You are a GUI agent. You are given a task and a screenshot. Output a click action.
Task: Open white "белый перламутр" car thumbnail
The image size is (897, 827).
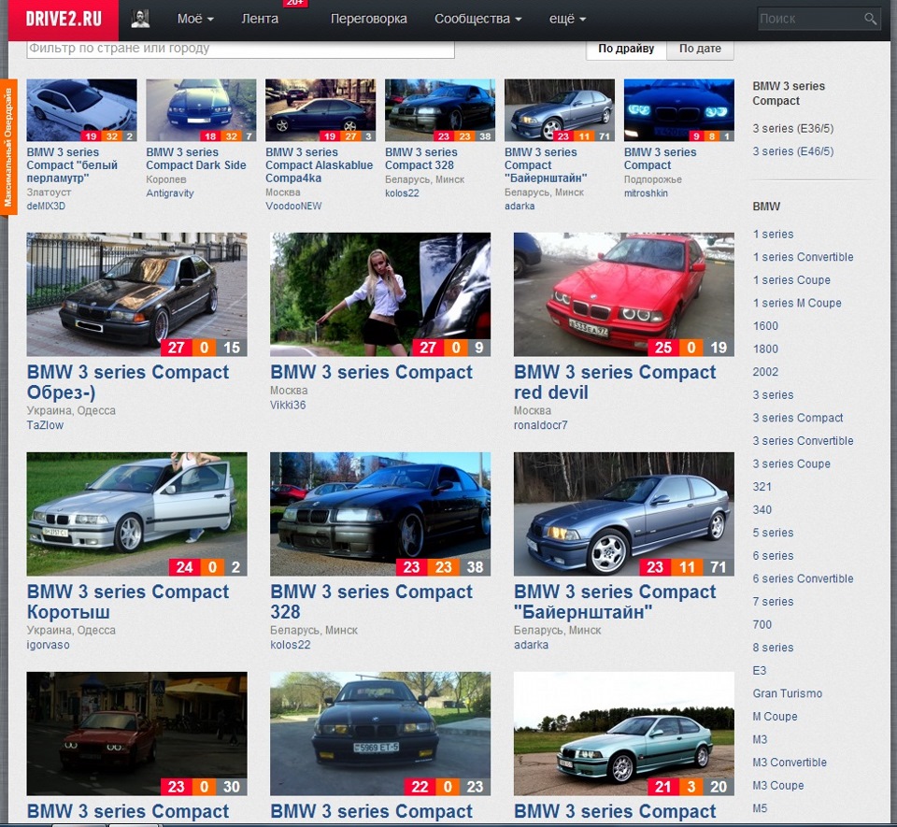82,110
